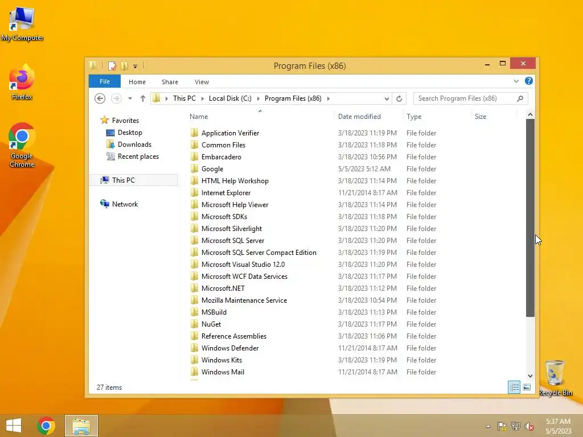Select the Common Files folder

tap(223, 145)
